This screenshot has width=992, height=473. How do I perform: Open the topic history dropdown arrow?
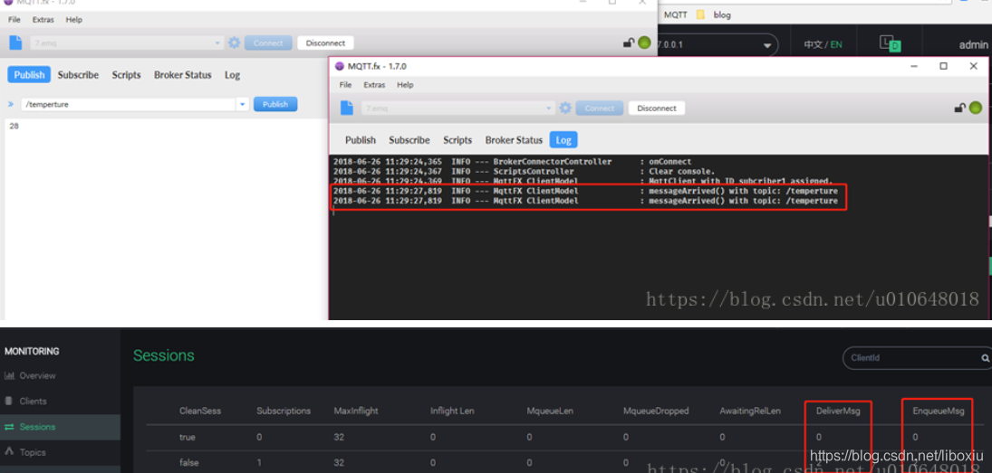point(242,104)
